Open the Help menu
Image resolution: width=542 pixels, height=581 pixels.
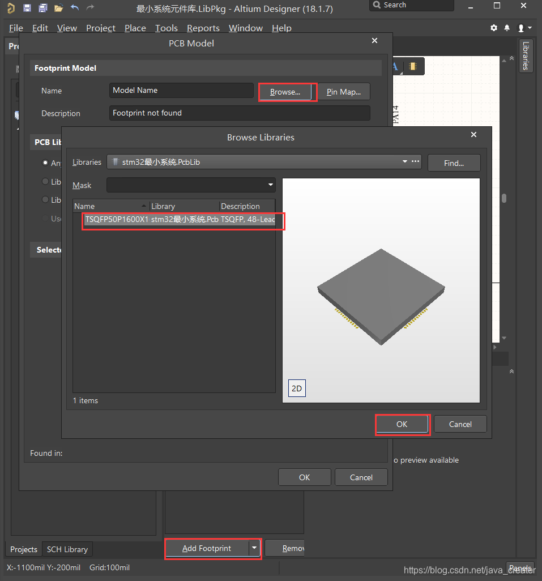point(281,28)
